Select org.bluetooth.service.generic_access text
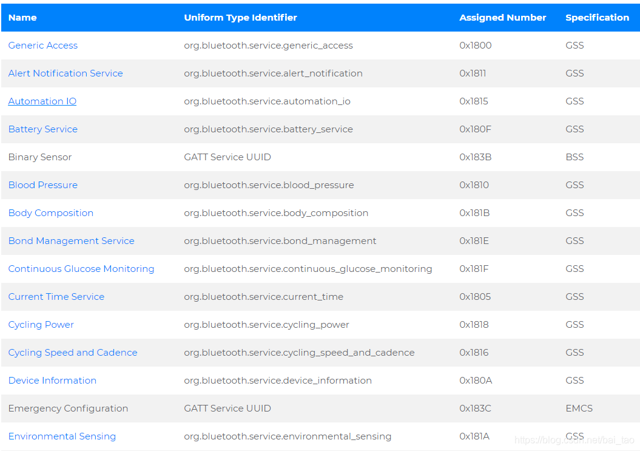 (268, 46)
